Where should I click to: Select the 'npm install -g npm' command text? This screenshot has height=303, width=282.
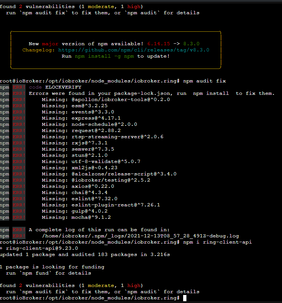[104, 56]
